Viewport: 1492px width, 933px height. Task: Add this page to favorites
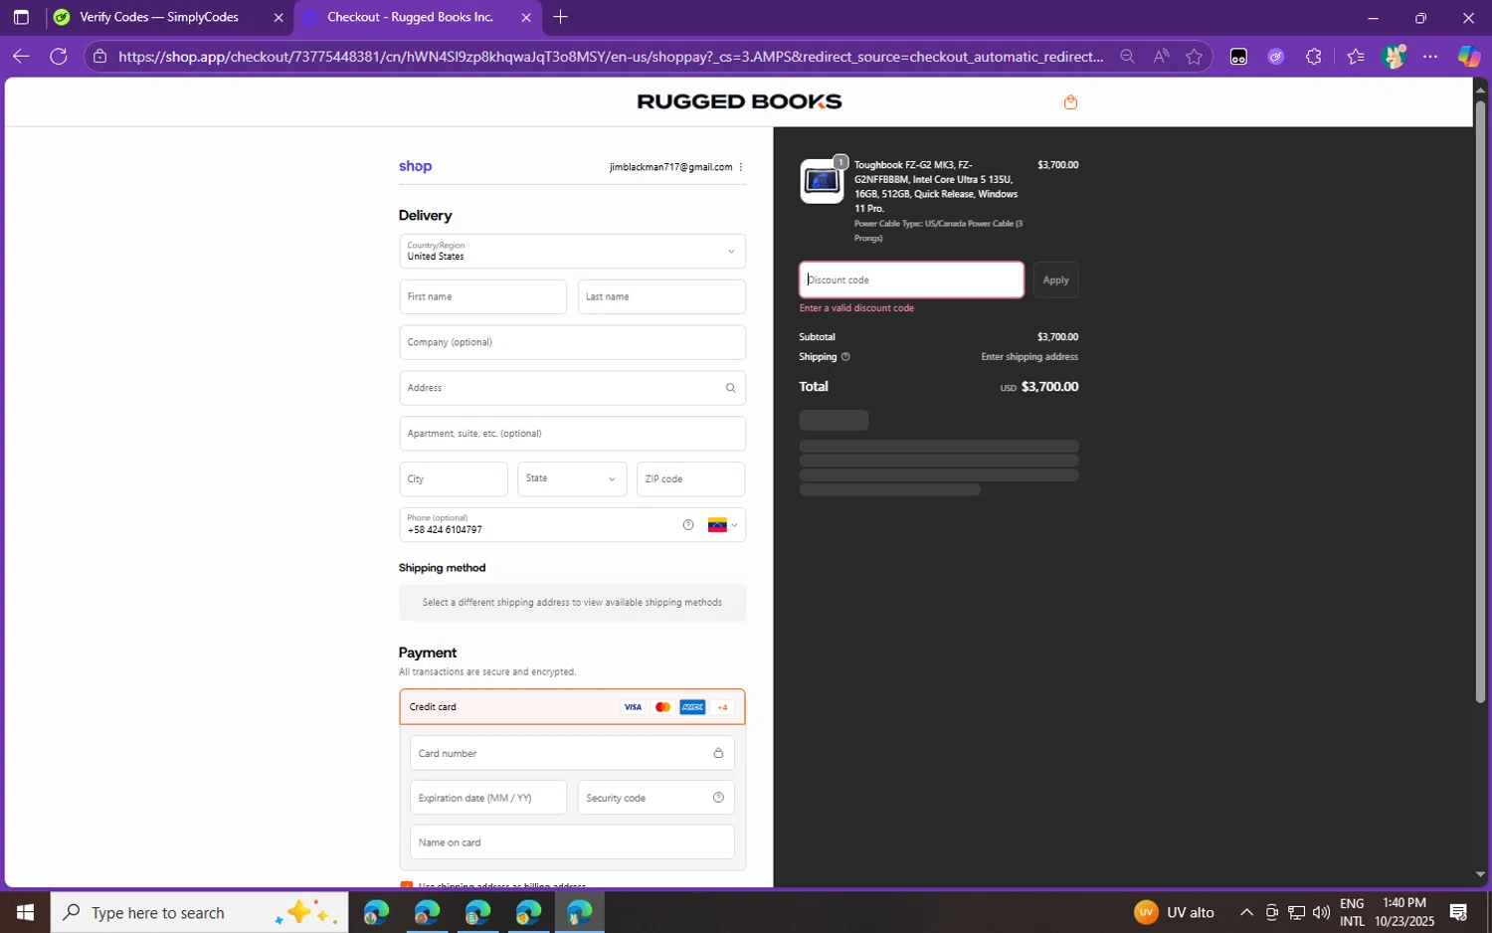(1195, 57)
